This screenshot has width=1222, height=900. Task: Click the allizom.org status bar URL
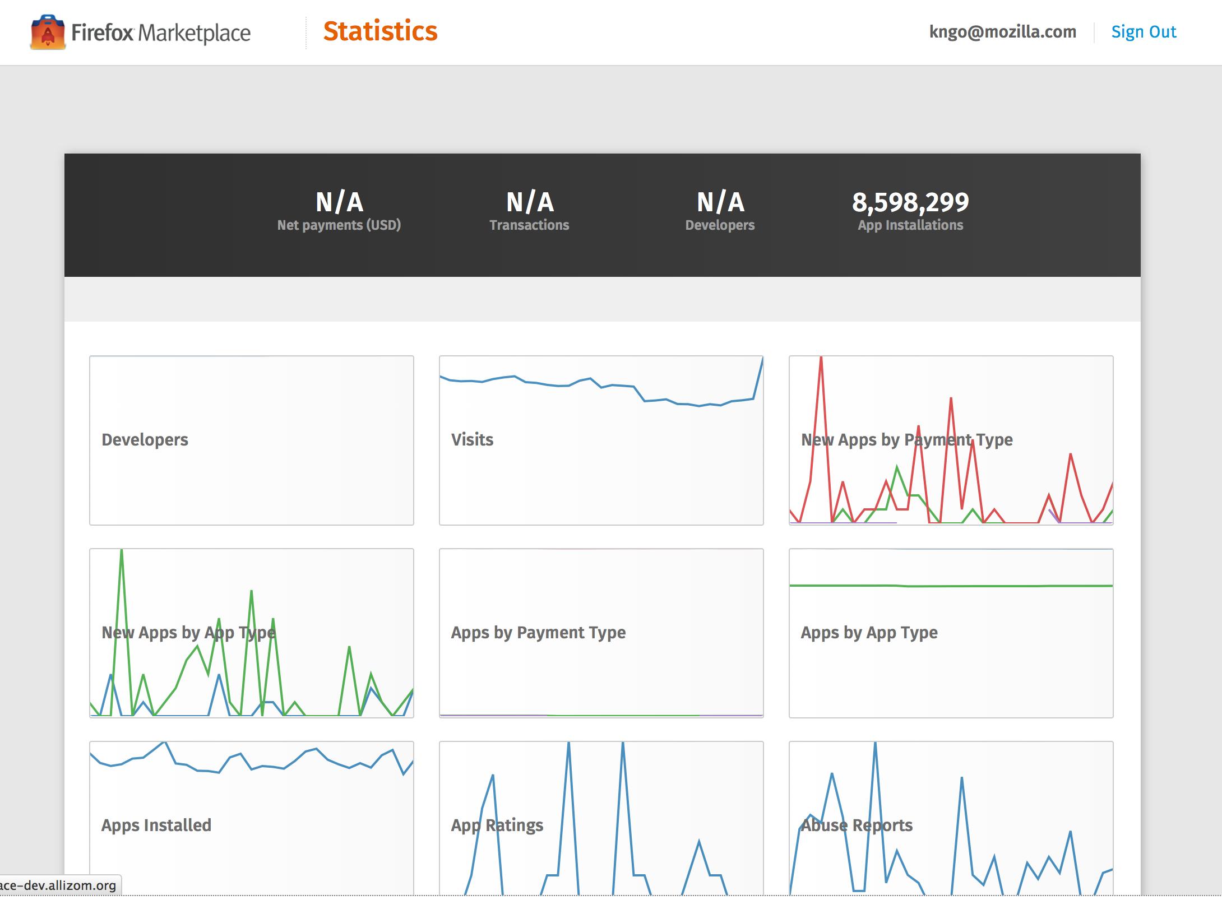click(x=58, y=885)
